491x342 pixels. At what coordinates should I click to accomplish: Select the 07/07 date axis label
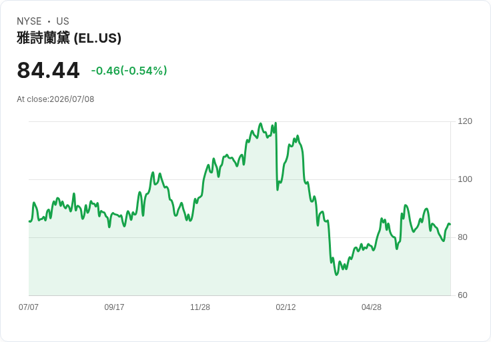pyautogui.click(x=29, y=307)
